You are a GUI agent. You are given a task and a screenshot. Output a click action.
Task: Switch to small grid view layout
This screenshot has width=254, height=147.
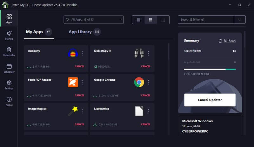163,20
